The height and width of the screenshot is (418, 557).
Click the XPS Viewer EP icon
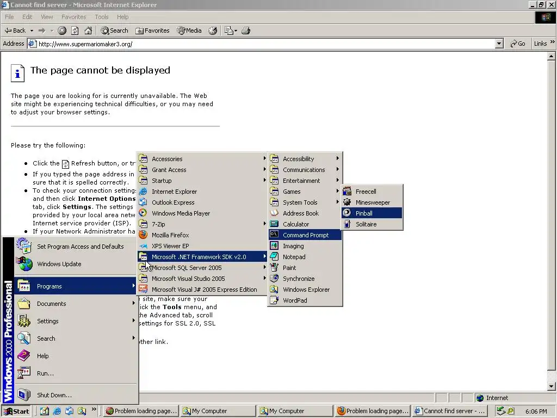143,246
